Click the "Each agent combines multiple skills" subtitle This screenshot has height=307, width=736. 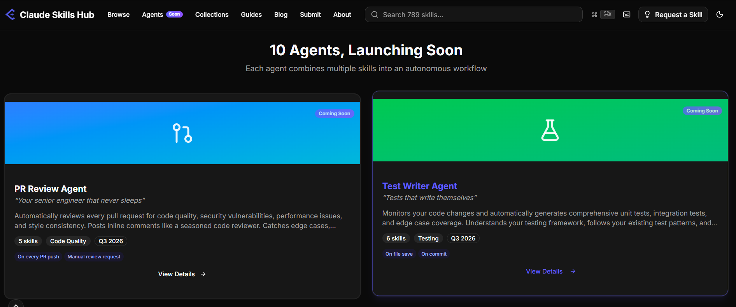(x=366, y=68)
